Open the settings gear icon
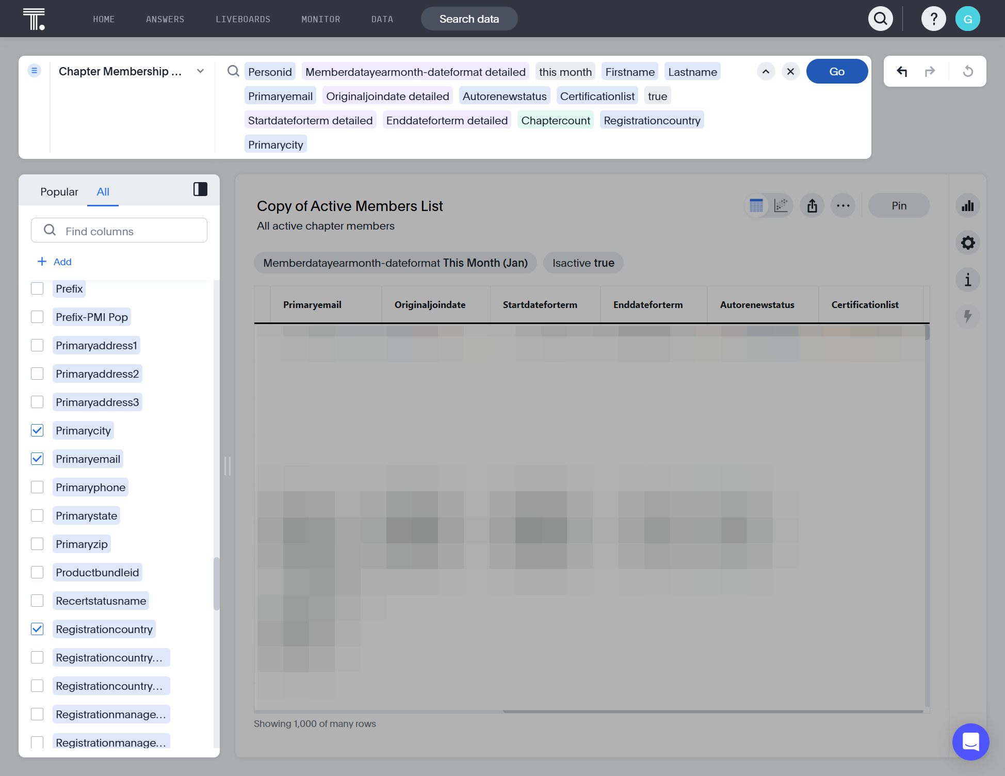 968,242
